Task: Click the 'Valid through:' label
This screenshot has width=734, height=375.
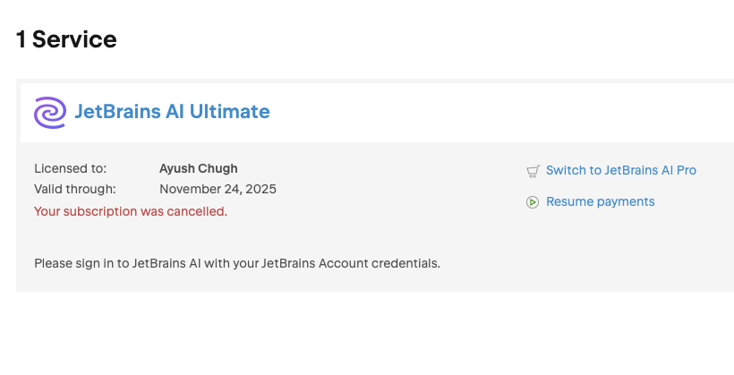Action: coord(75,189)
